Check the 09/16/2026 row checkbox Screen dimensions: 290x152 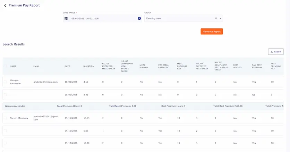5,131
